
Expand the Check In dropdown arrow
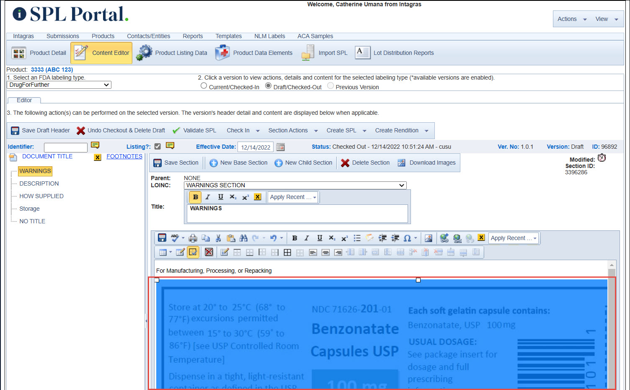pyautogui.click(x=258, y=131)
